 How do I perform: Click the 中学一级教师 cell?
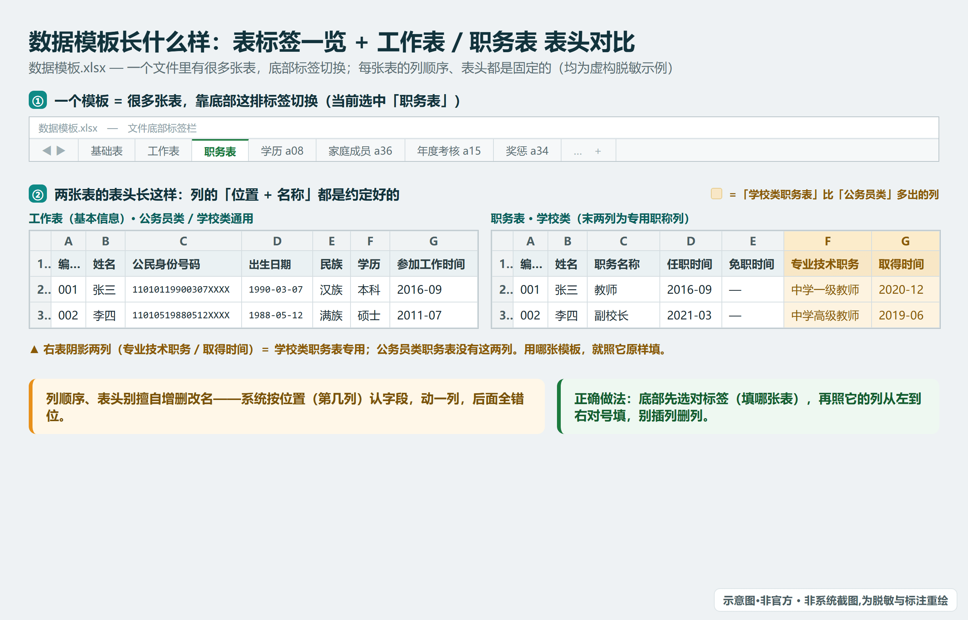[827, 290]
